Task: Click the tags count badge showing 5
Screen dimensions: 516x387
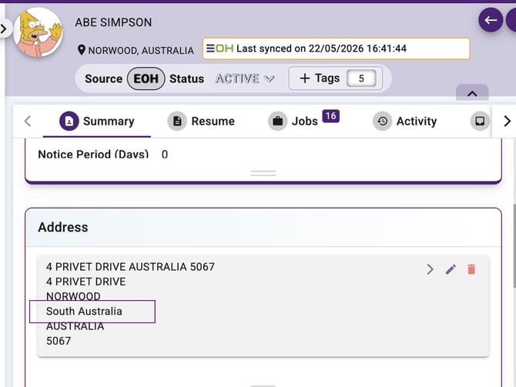Action: (x=361, y=78)
